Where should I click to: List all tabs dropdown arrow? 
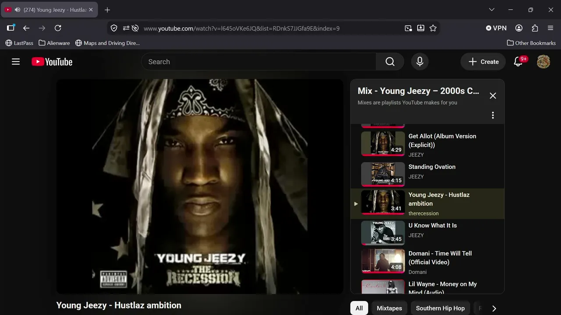coord(491,10)
